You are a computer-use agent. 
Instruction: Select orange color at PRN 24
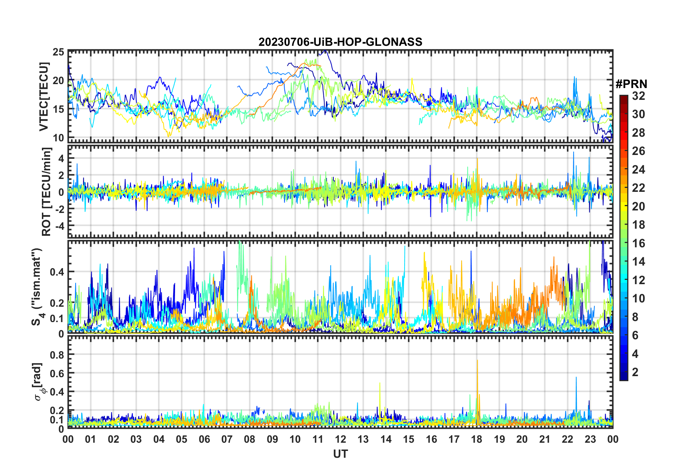624,169
